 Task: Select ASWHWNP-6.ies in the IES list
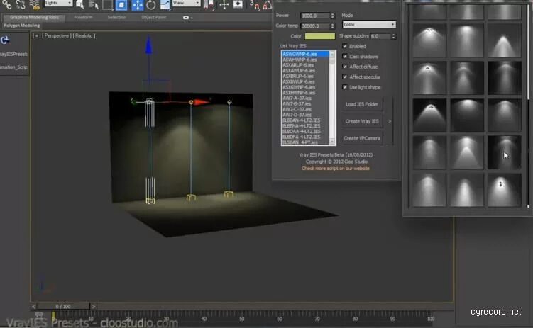305,60
